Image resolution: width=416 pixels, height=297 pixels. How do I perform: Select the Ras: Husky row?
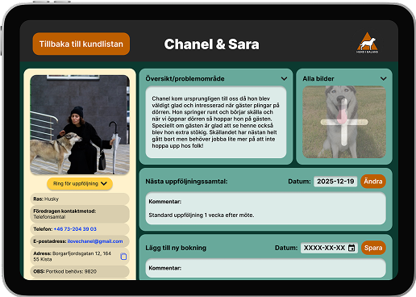pos(80,199)
